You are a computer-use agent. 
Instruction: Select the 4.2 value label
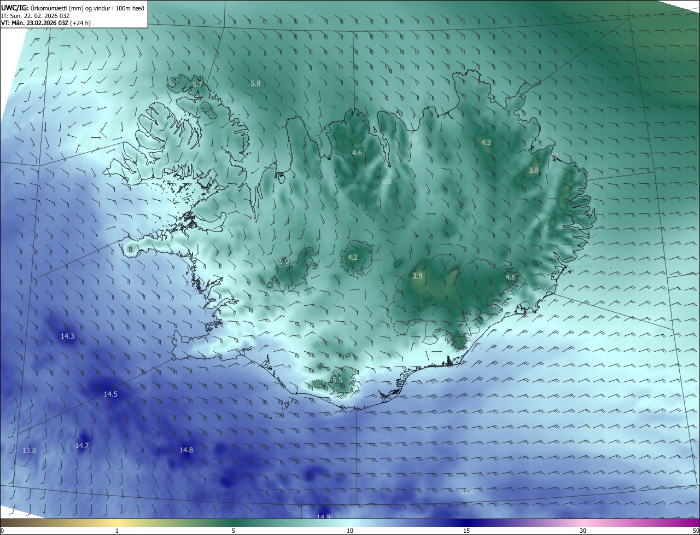[353, 257]
